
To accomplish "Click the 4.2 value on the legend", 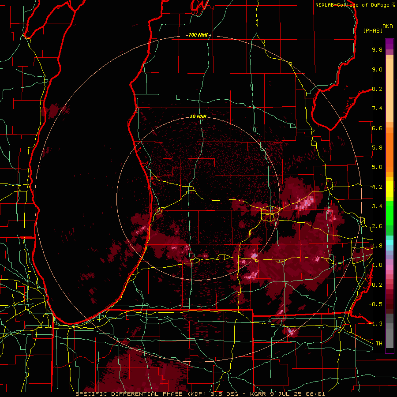I will coord(377,187).
